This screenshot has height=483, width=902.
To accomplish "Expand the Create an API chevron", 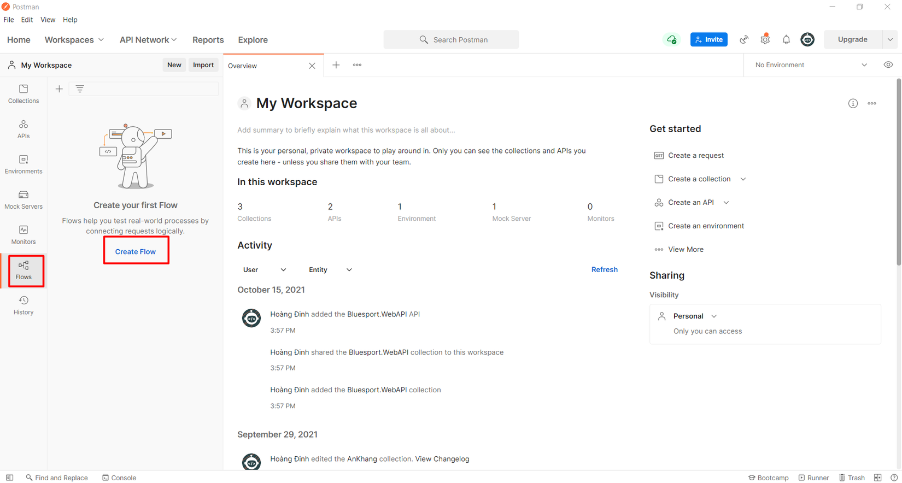I will coord(726,203).
